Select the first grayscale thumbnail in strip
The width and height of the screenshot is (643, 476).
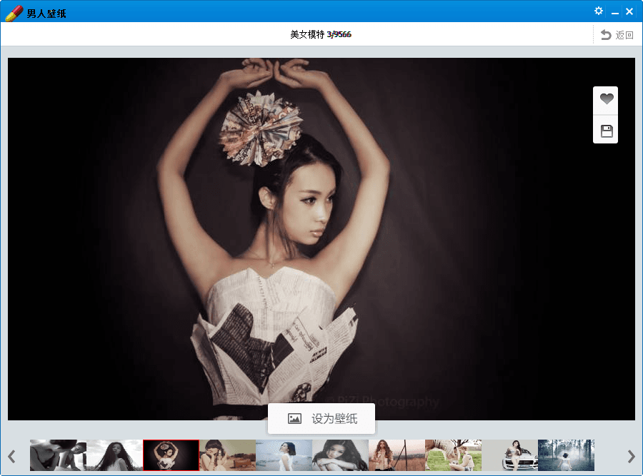58,455
